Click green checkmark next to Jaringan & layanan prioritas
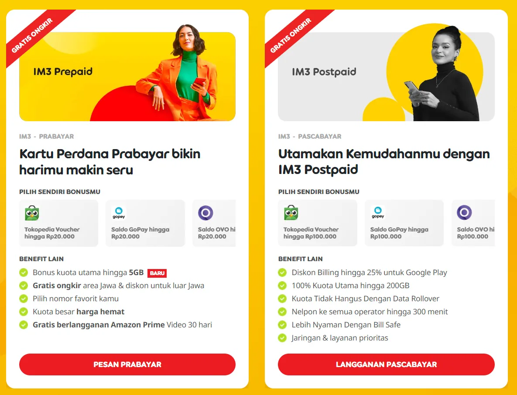This screenshot has width=517, height=395. (x=283, y=338)
